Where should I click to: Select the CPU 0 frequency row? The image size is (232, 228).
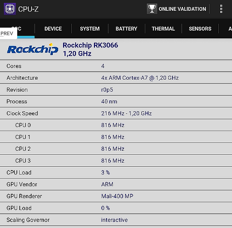tap(116, 125)
